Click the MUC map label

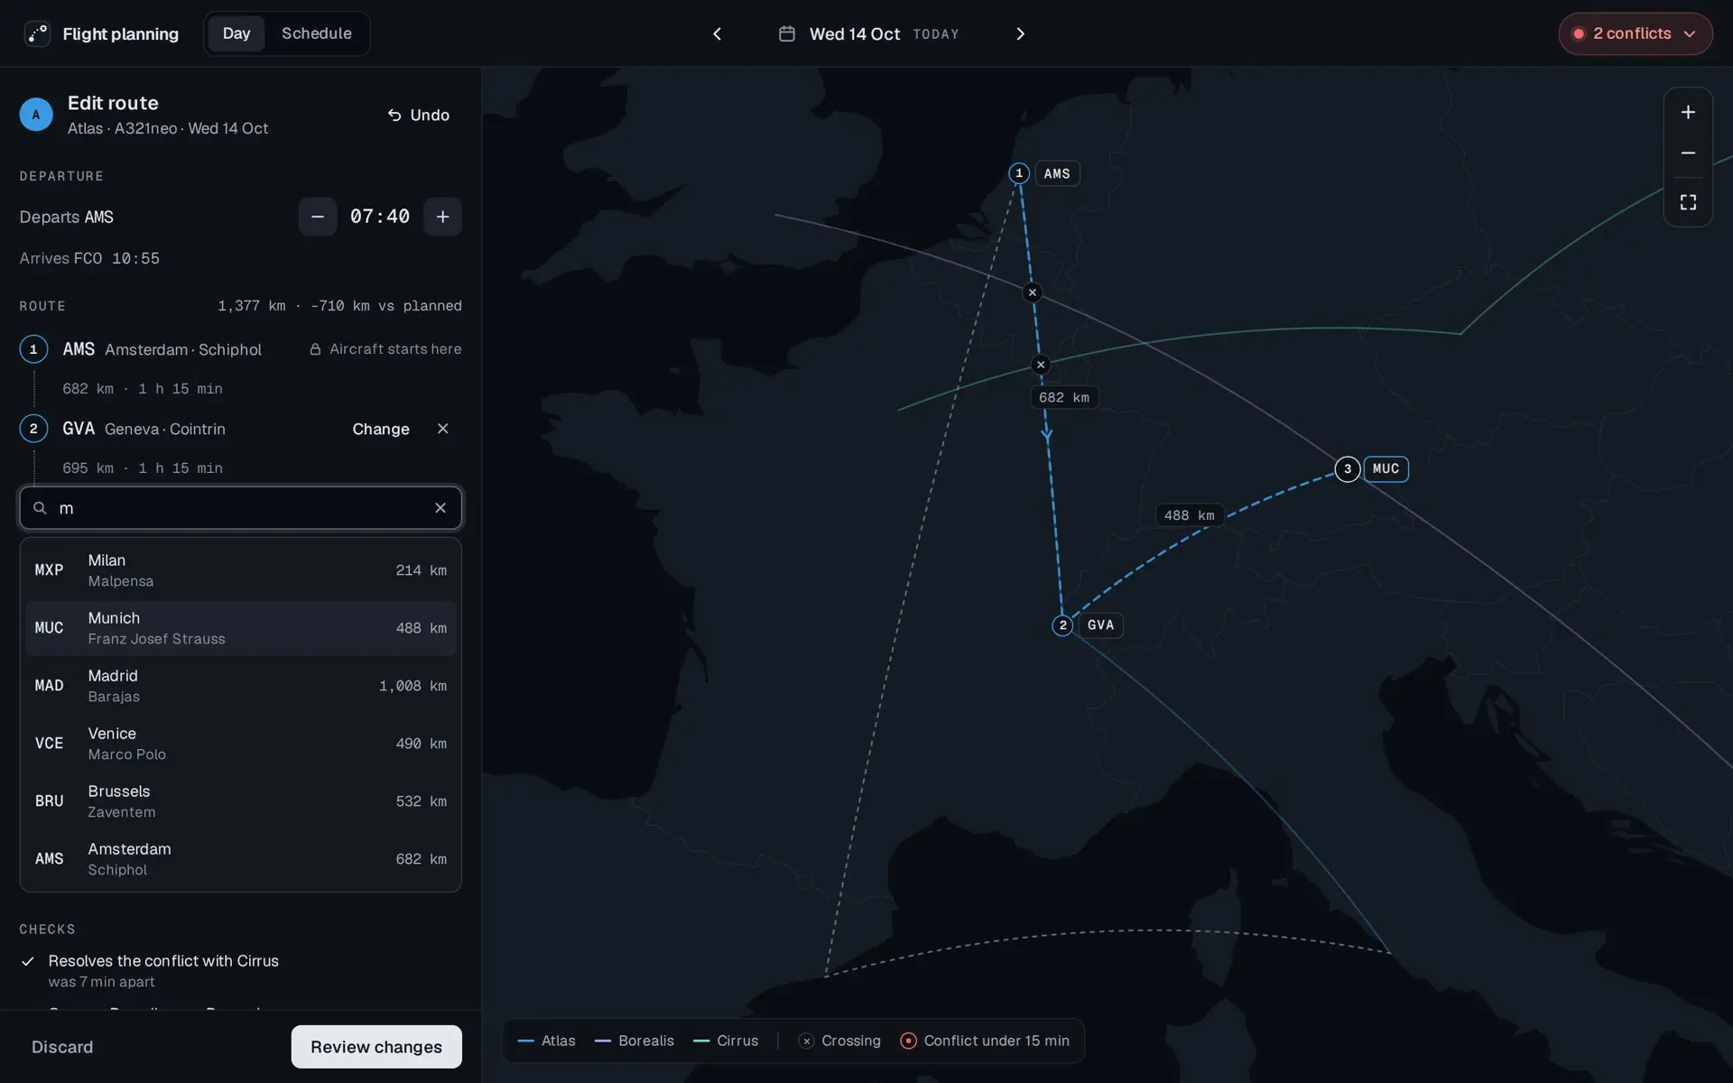[1385, 469]
